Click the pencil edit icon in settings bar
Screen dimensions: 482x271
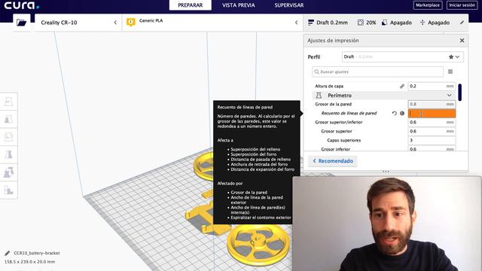click(462, 23)
